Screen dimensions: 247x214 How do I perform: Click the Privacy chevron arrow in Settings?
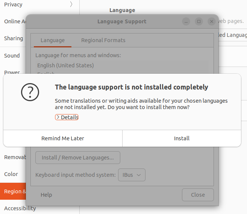click(71, 5)
